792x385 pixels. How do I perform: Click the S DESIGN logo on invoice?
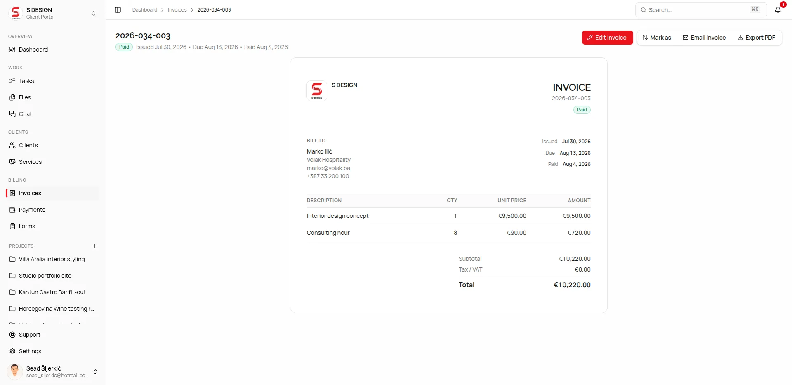[x=317, y=91]
